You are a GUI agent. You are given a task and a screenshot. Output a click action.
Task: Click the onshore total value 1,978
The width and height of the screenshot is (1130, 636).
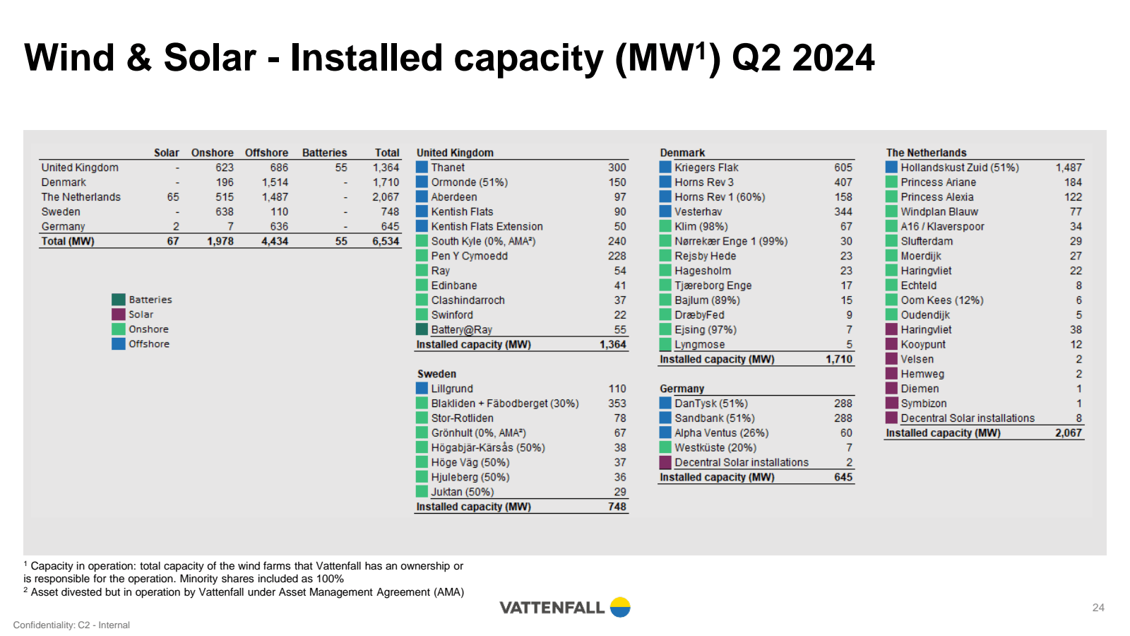pyautogui.click(x=220, y=242)
